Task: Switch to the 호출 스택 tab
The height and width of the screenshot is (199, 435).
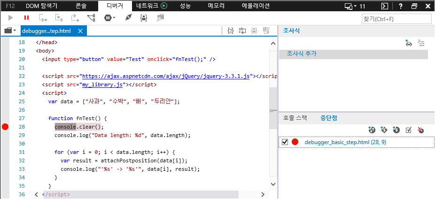Action: tap(295, 118)
